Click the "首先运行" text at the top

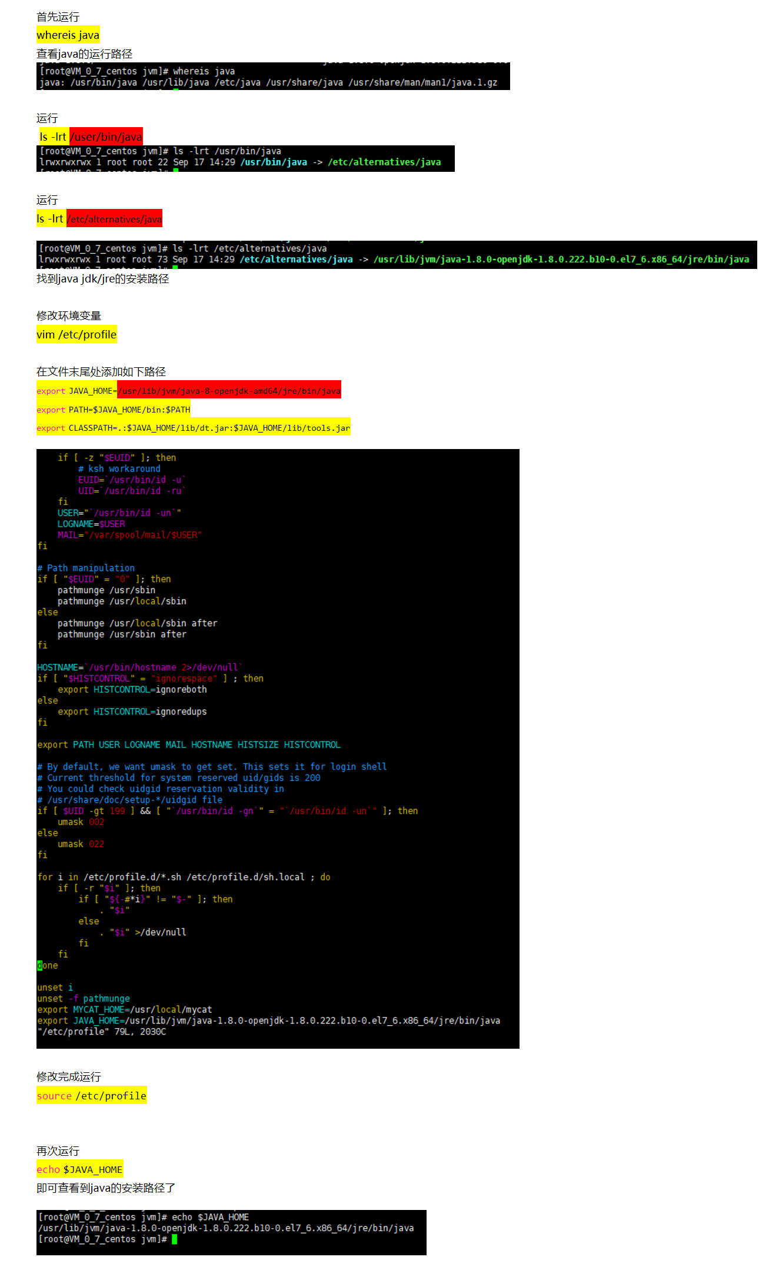pos(58,17)
